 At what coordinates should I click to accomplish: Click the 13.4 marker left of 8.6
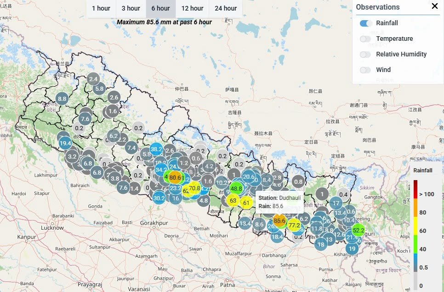[x=245, y=224]
